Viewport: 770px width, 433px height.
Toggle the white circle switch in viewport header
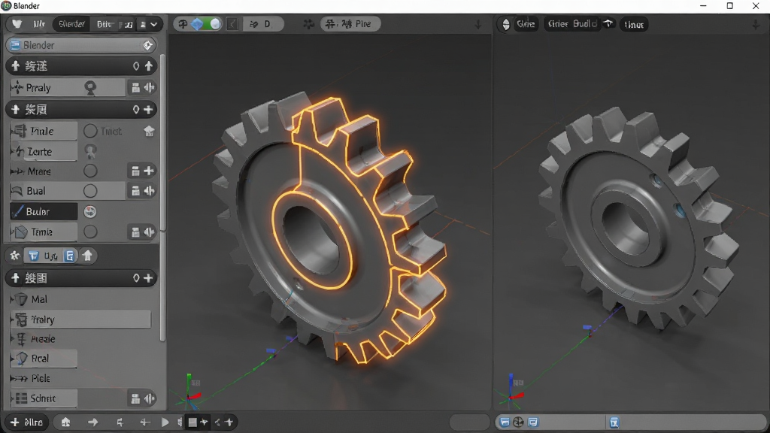(215, 24)
